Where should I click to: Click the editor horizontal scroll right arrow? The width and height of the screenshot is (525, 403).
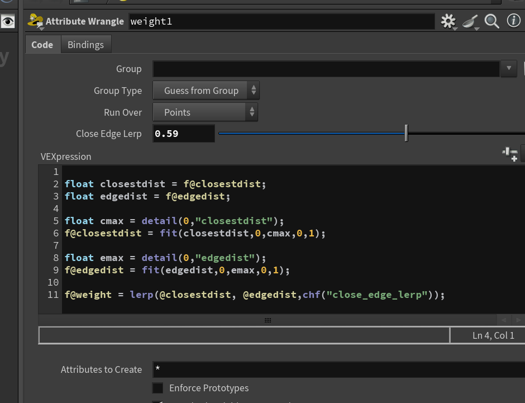click(x=518, y=320)
